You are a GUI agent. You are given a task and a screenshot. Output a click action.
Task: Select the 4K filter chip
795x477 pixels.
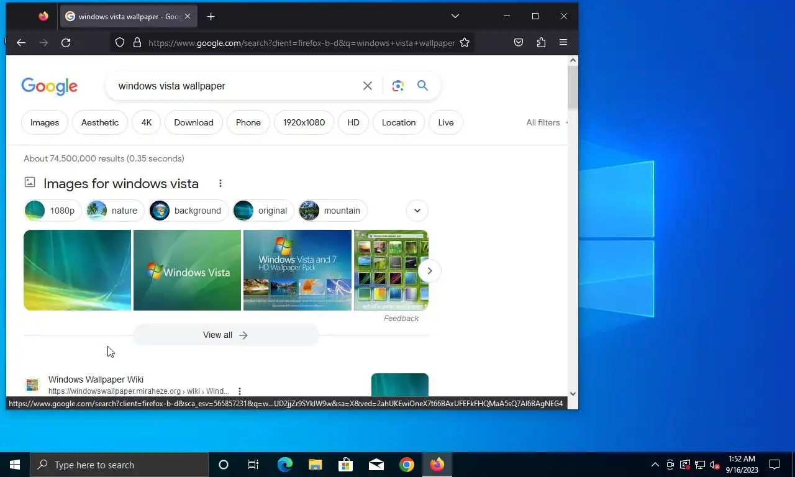click(147, 122)
